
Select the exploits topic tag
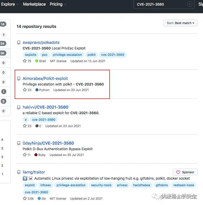[31, 55]
